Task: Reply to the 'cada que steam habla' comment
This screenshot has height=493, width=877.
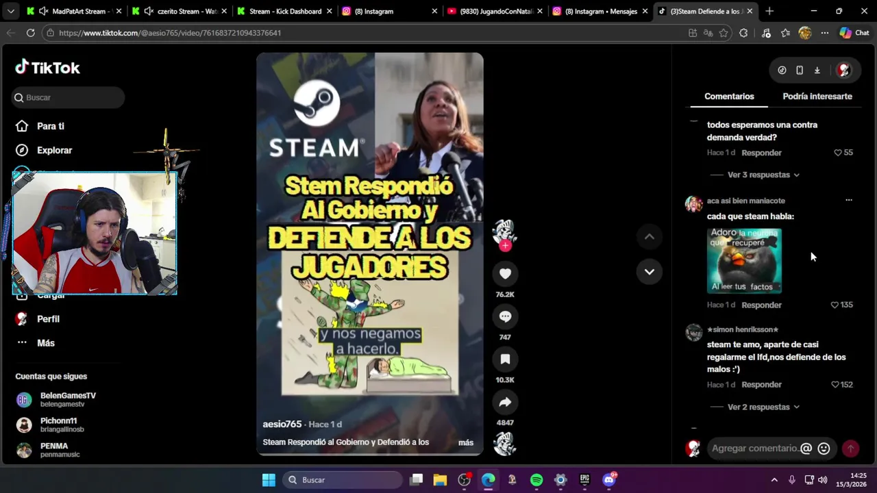Action: (761, 305)
